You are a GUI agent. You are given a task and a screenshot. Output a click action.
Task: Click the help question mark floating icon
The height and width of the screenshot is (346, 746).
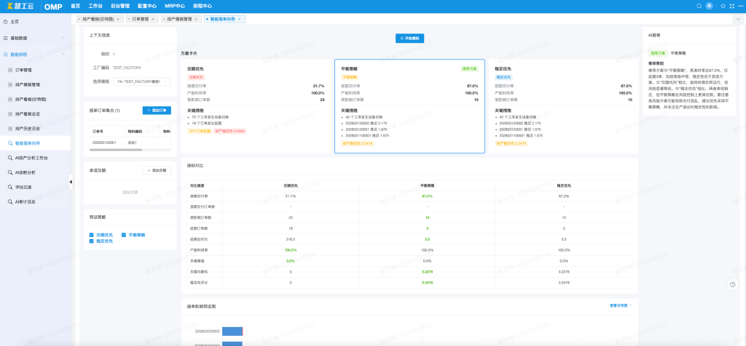(733, 284)
